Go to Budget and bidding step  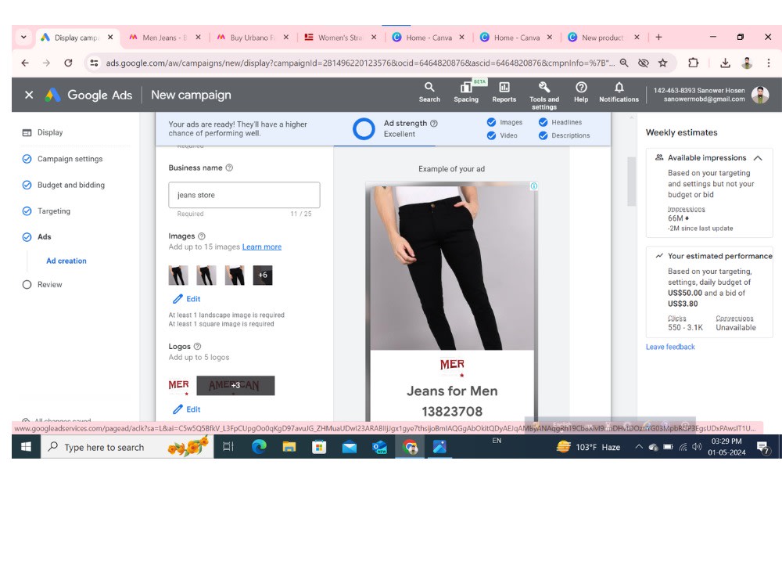(x=71, y=185)
